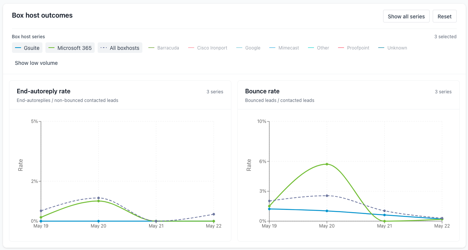Toggle the Microsoft 365 series chip
Image resolution: width=468 pixels, height=250 pixels.
click(70, 48)
